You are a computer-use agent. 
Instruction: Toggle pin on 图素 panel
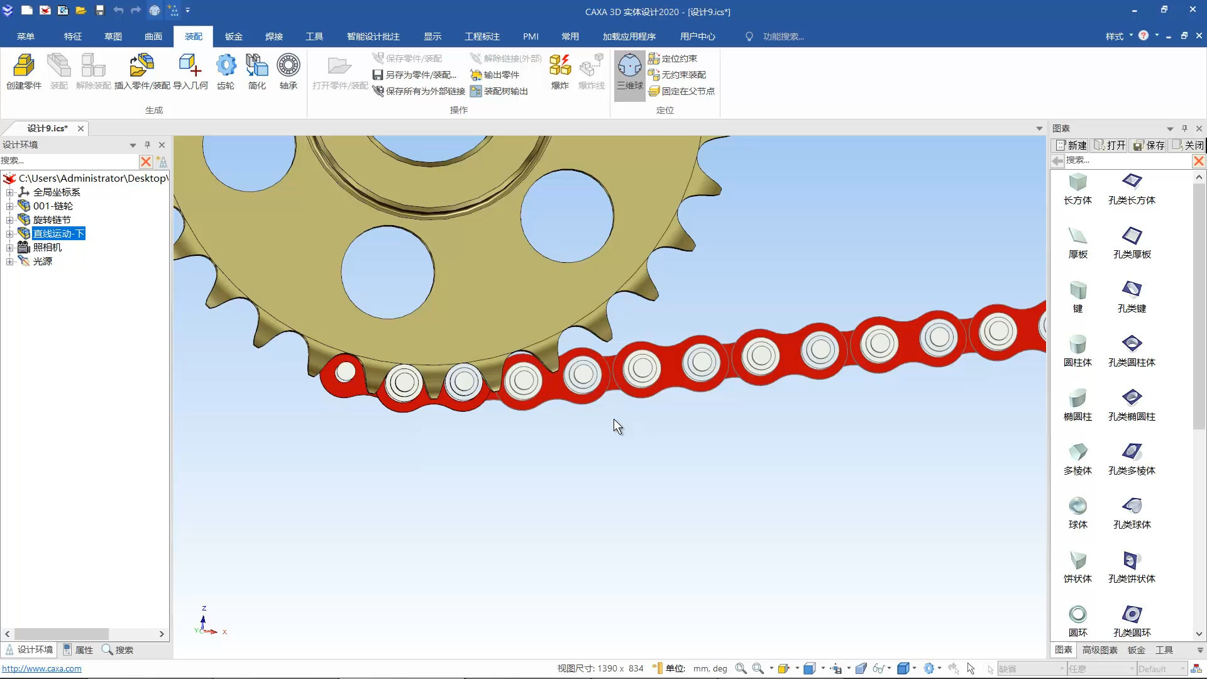pos(1184,128)
